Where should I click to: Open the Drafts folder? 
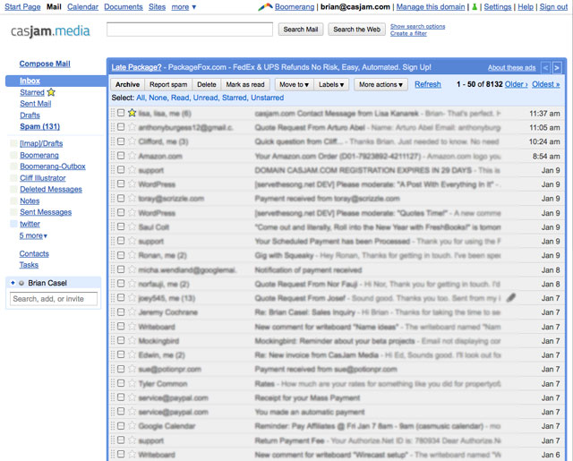click(30, 115)
